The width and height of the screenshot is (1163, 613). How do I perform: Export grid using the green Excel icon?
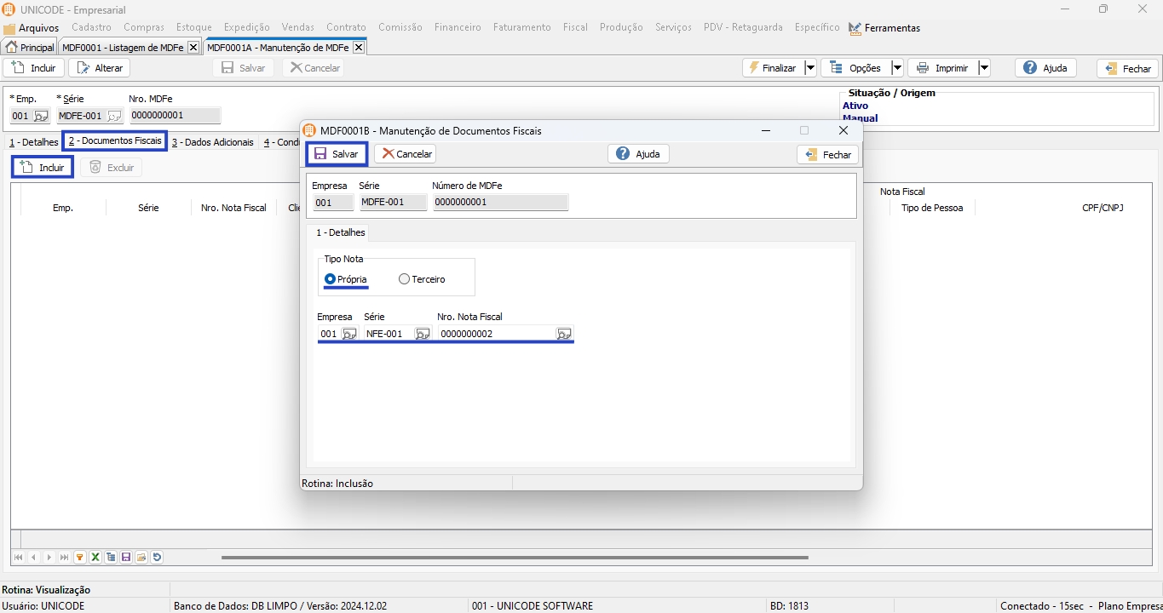click(95, 558)
